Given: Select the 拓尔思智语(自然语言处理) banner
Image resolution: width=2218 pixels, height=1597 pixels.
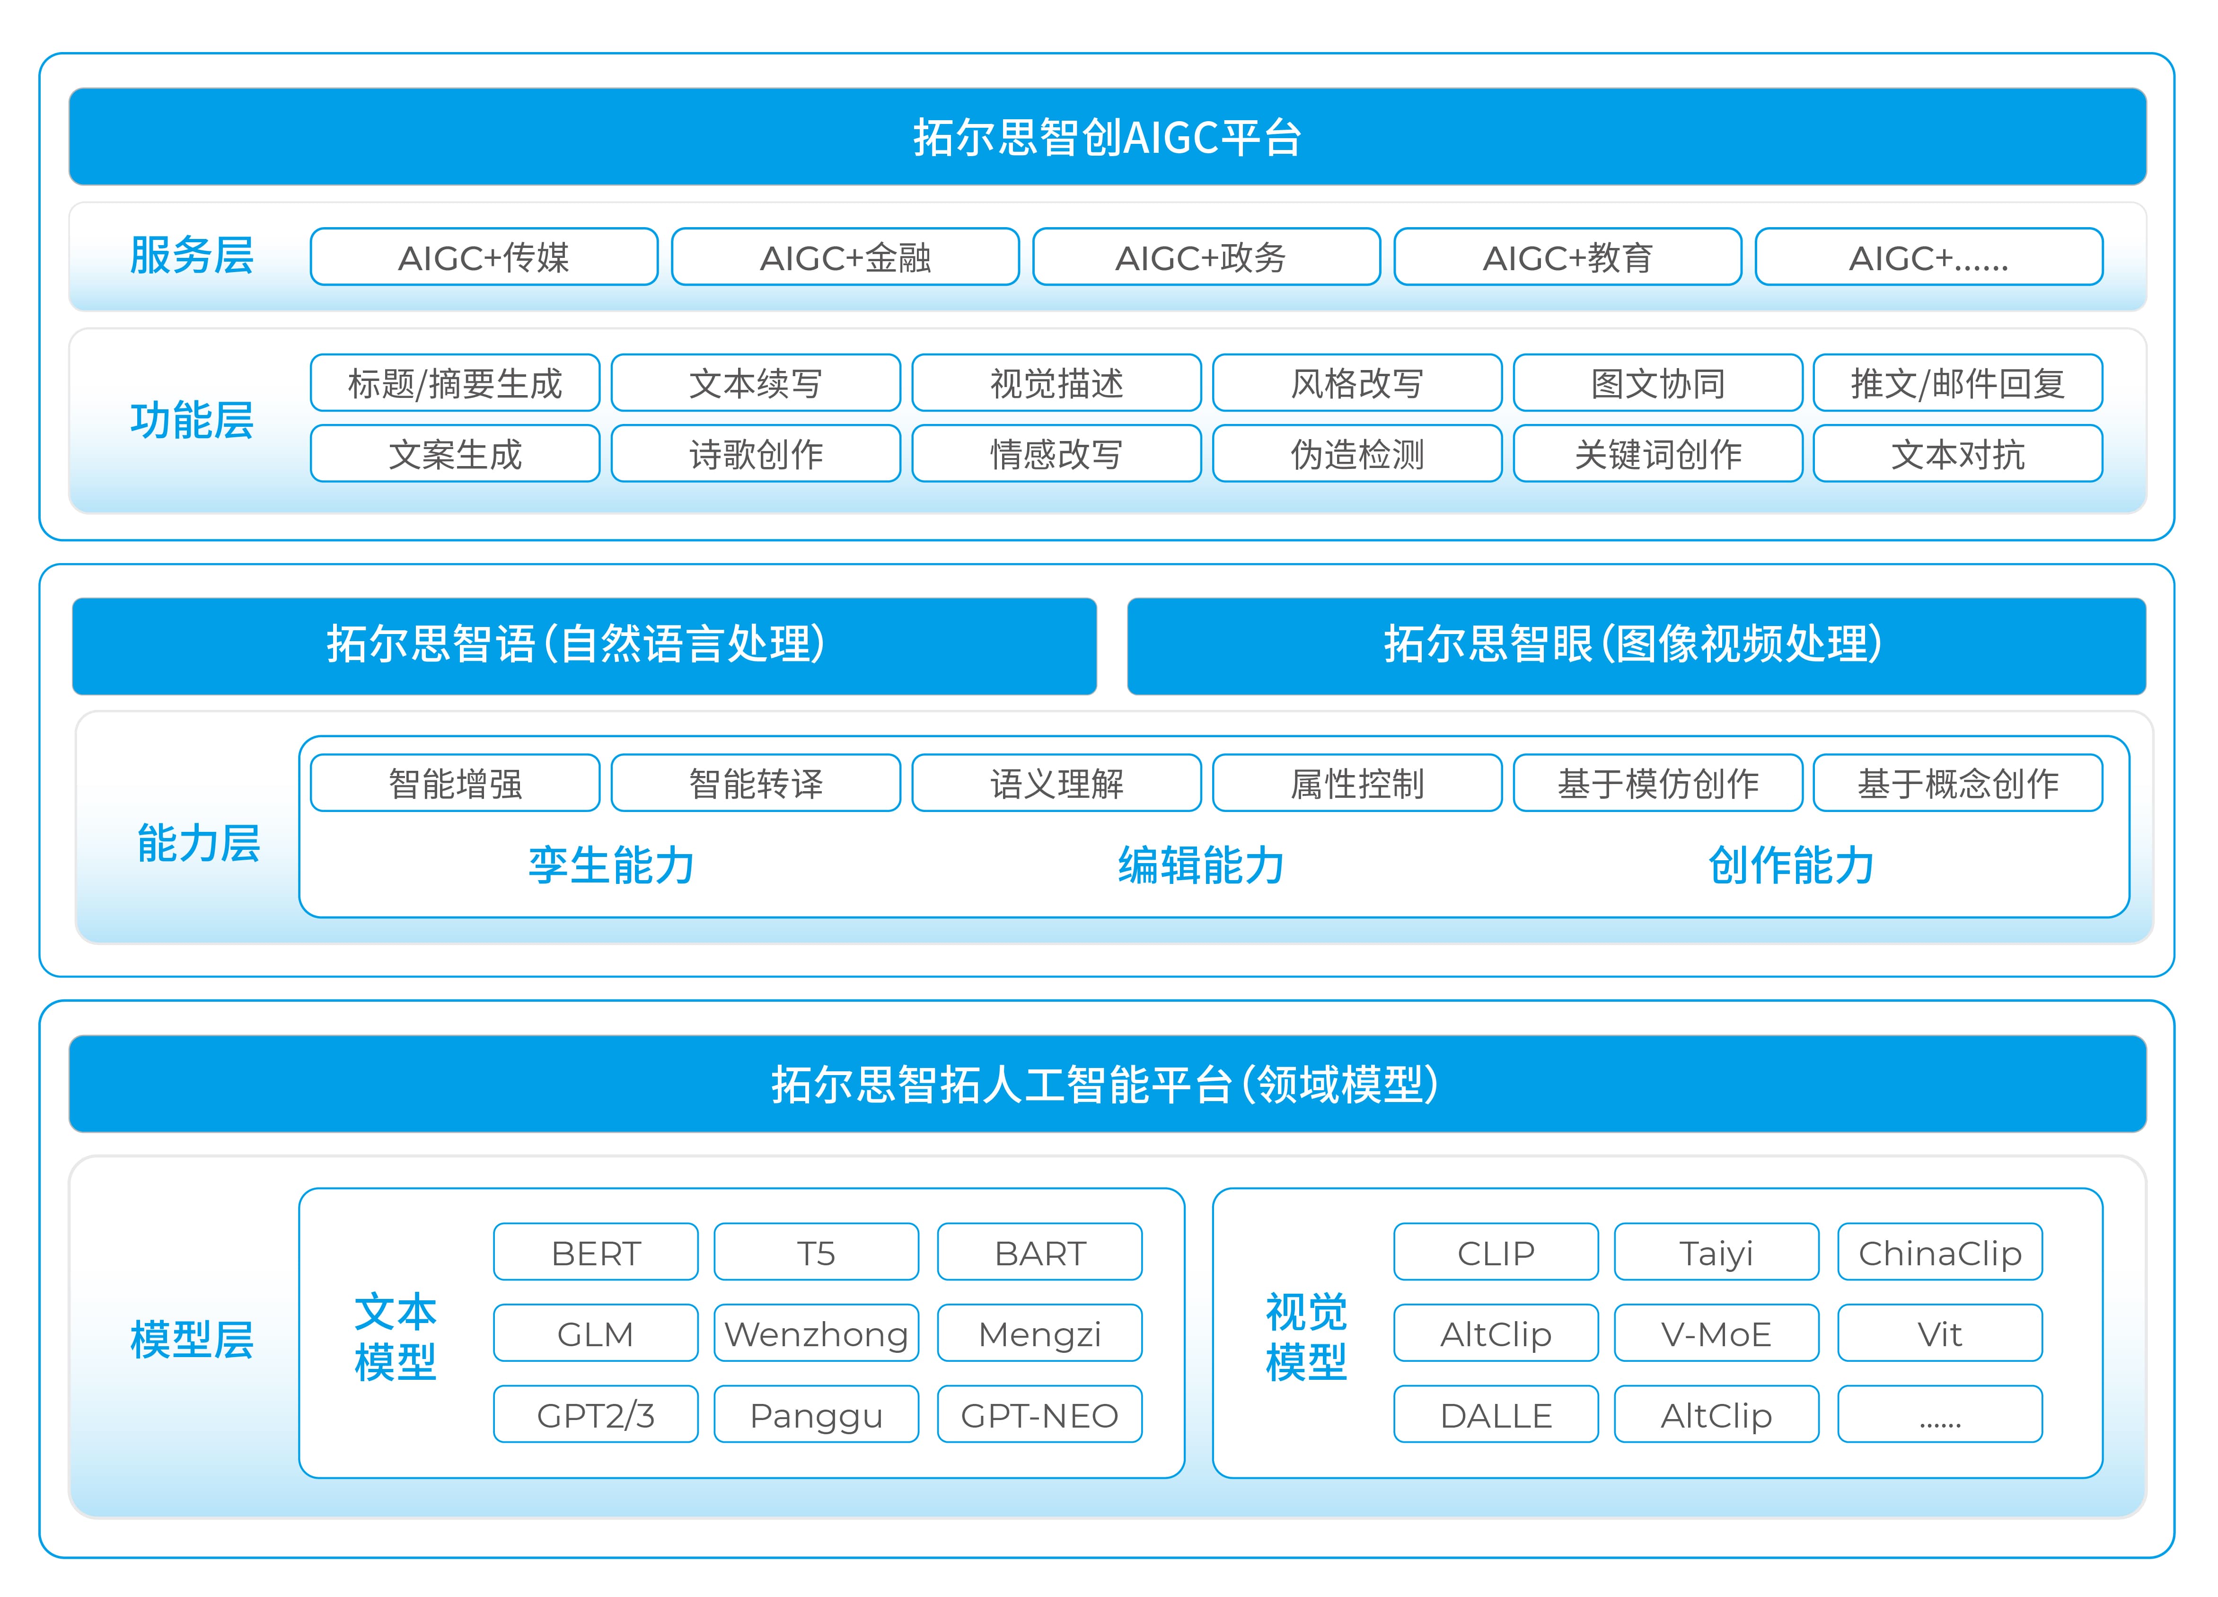Looking at the screenshot, I should click(584, 645).
